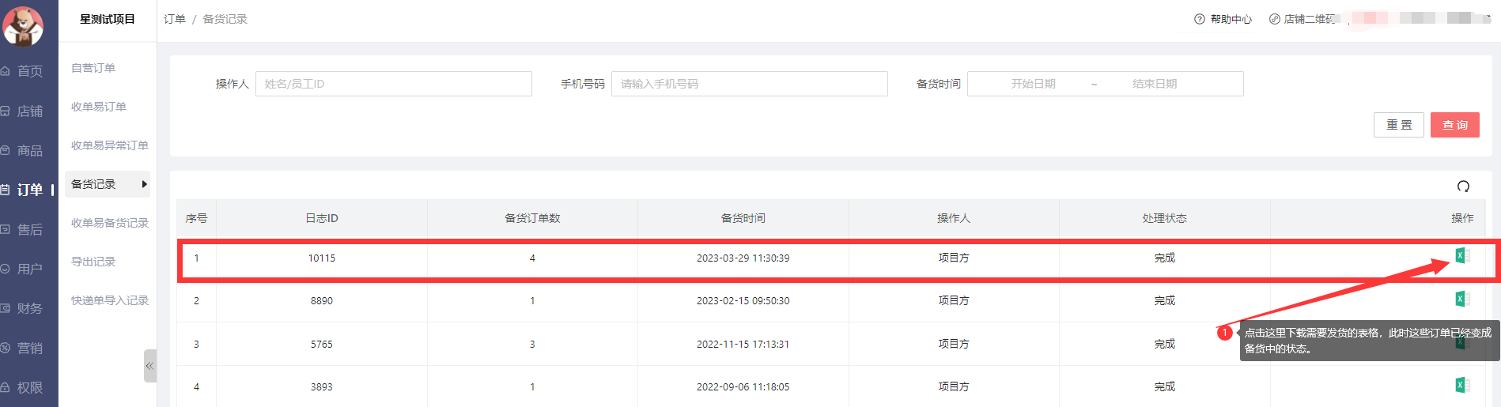
Task: Download Excel file for log ID 10115
Action: [x=1462, y=255]
